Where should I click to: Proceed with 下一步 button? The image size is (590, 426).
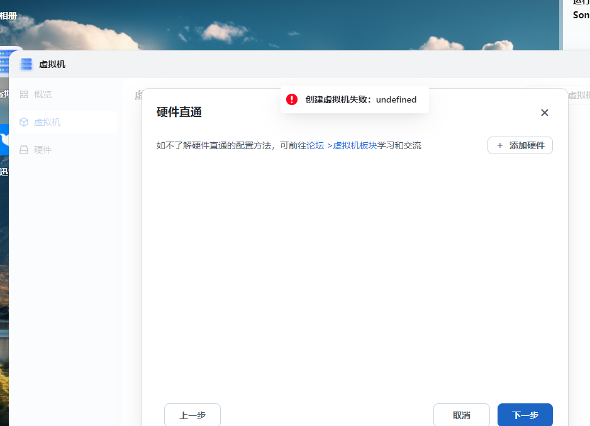(525, 415)
